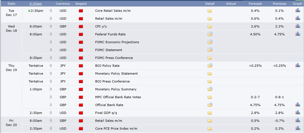304x133 pixels.
Task: Open detail folder for FOMC Statement
Action: click(210, 50)
